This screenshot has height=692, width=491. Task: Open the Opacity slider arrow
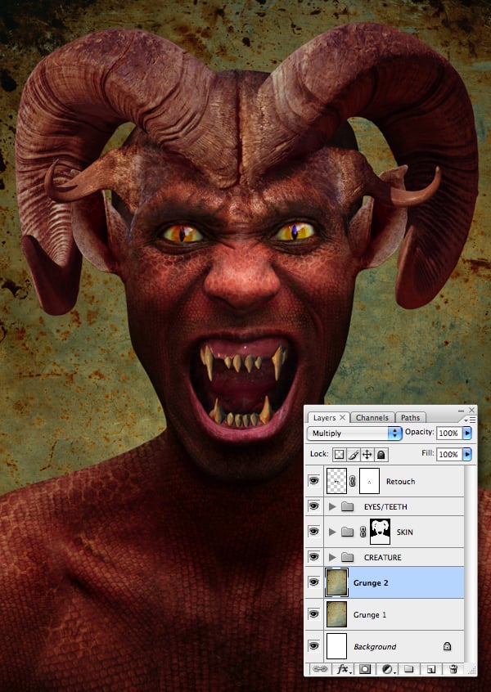click(467, 433)
